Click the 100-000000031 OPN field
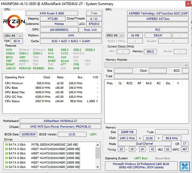The width and height of the screenshot is (192, 173). (59, 30)
